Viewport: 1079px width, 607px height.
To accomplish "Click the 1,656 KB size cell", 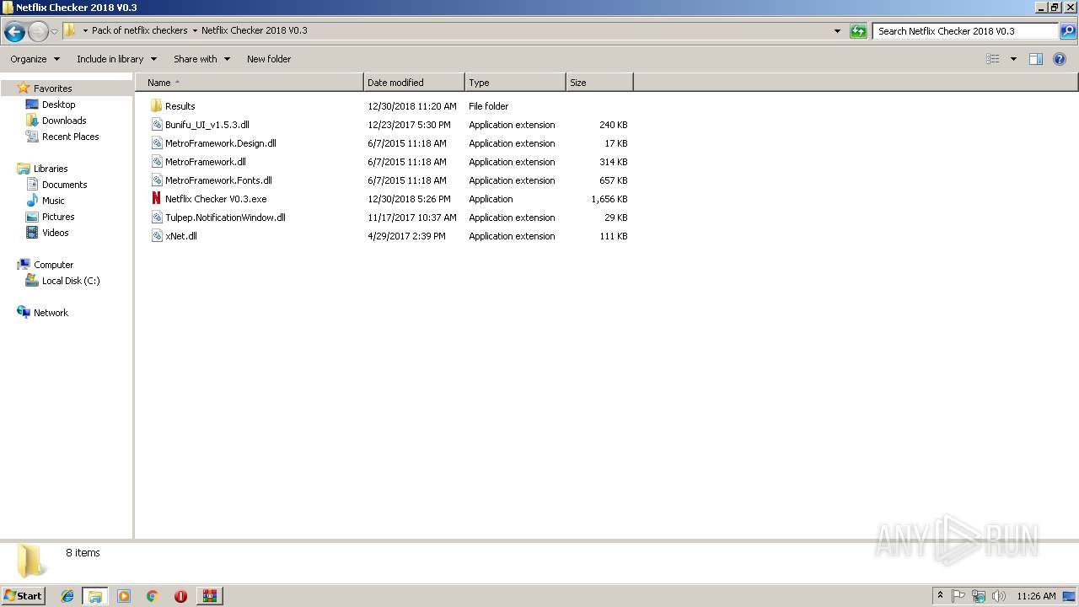I will click(609, 199).
